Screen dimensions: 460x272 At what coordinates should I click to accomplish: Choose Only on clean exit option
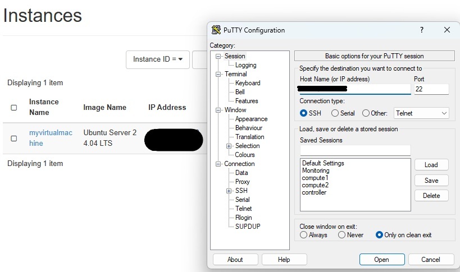(x=379, y=235)
